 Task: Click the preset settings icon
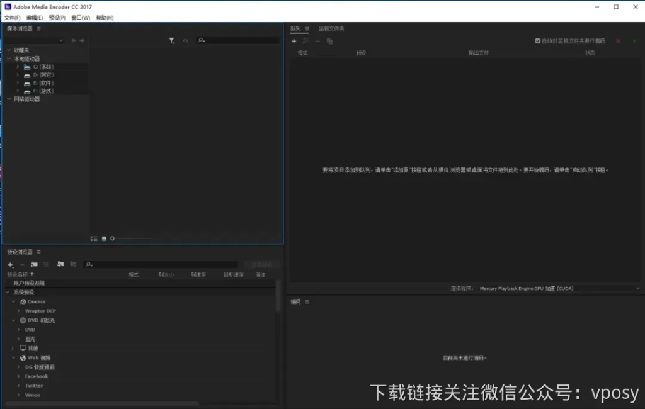pos(46,265)
